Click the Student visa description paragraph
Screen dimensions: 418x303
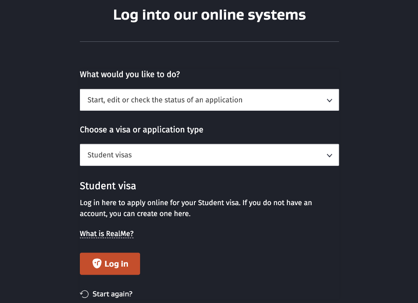[196, 203]
